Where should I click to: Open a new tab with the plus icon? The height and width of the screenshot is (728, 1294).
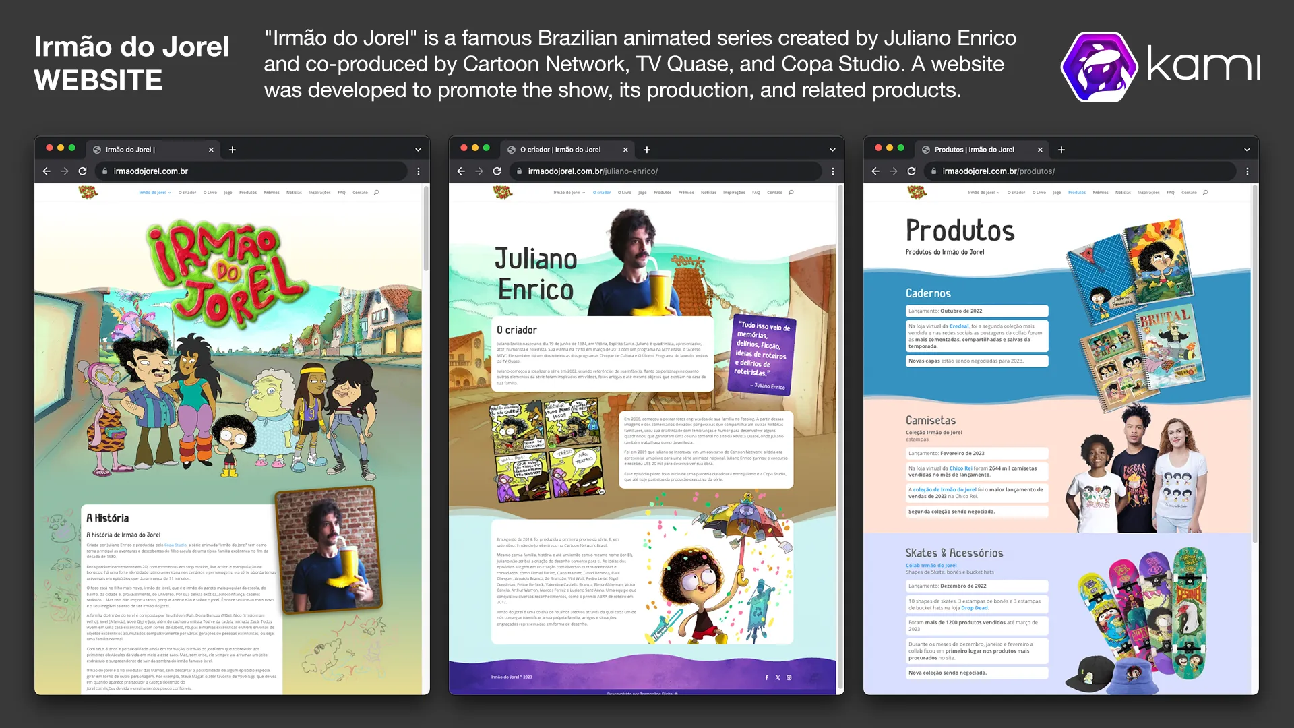coord(233,150)
